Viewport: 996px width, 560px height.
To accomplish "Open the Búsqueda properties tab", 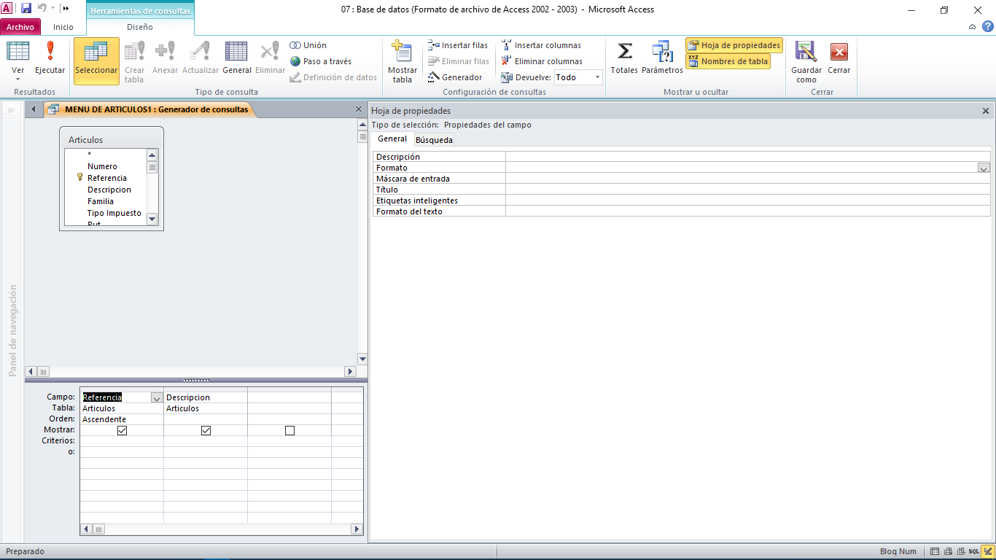I will tap(434, 140).
